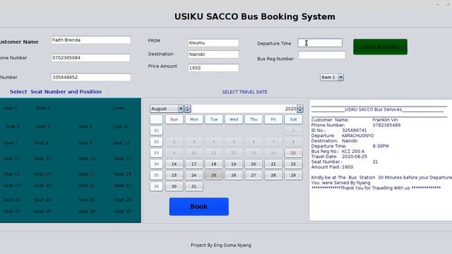This screenshot has height=254, width=452.
Task: Select Seat 24 in seat panel
Action: click(x=42, y=200)
